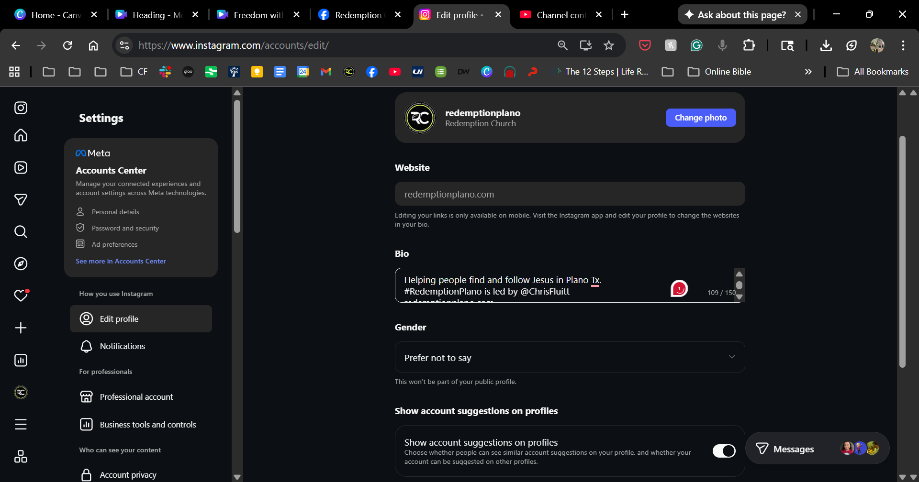Viewport: 919px width, 482px height.
Task: Open the Explore compass icon
Action: coord(21,263)
